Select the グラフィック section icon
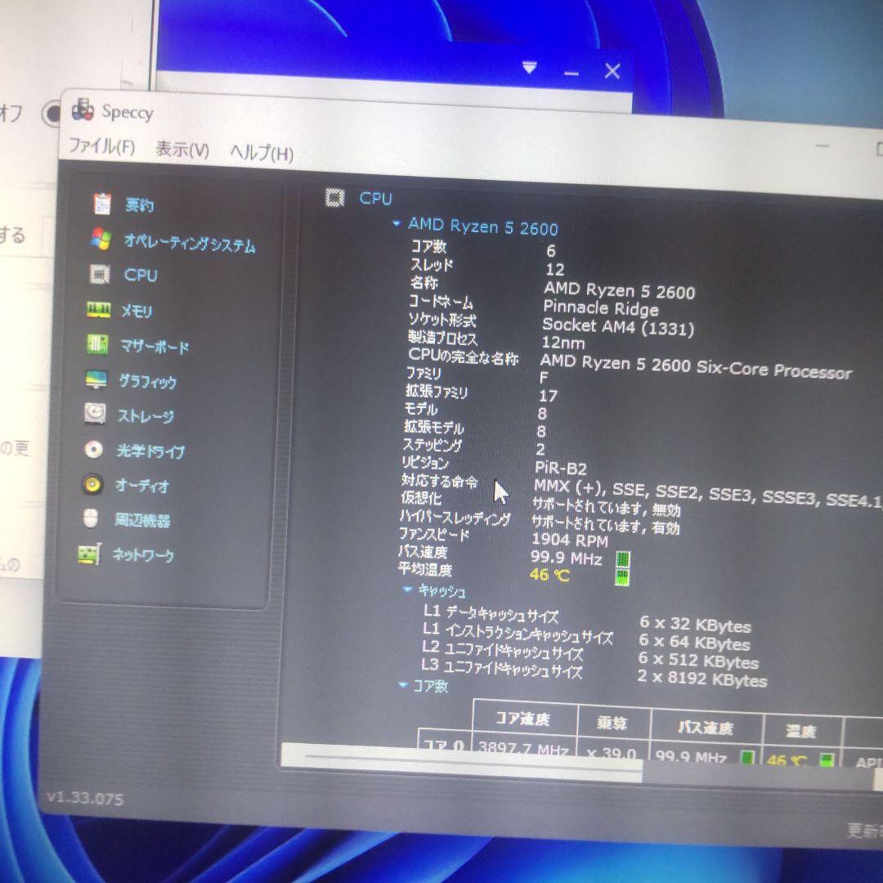Image resolution: width=883 pixels, height=883 pixels. 98,381
